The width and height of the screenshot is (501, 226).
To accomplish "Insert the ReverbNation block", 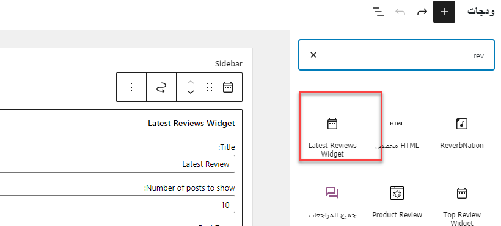I will [x=462, y=134].
